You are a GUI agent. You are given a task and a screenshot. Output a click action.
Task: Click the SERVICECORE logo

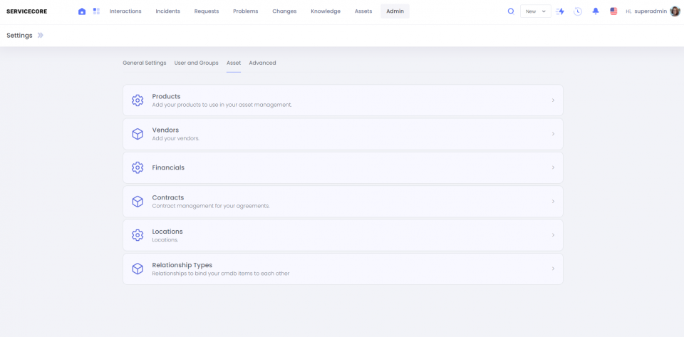click(x=26, y=11)
